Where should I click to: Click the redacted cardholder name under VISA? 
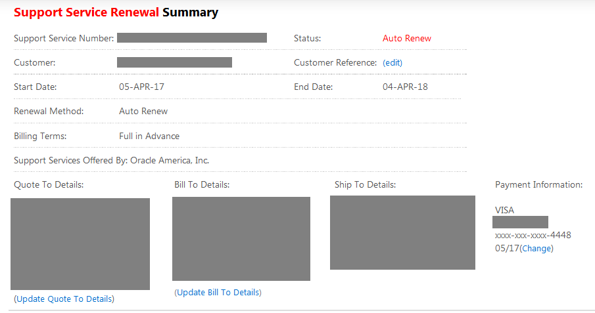tap(521, 222)
